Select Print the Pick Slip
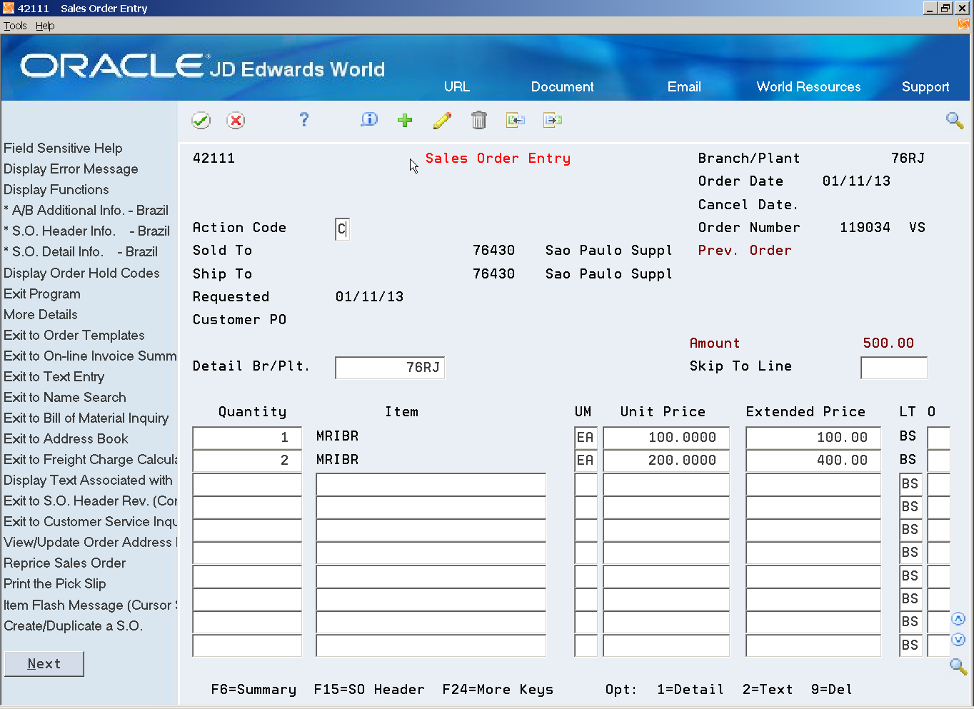The height and width of the screenshot is (709, 974). 55,583
